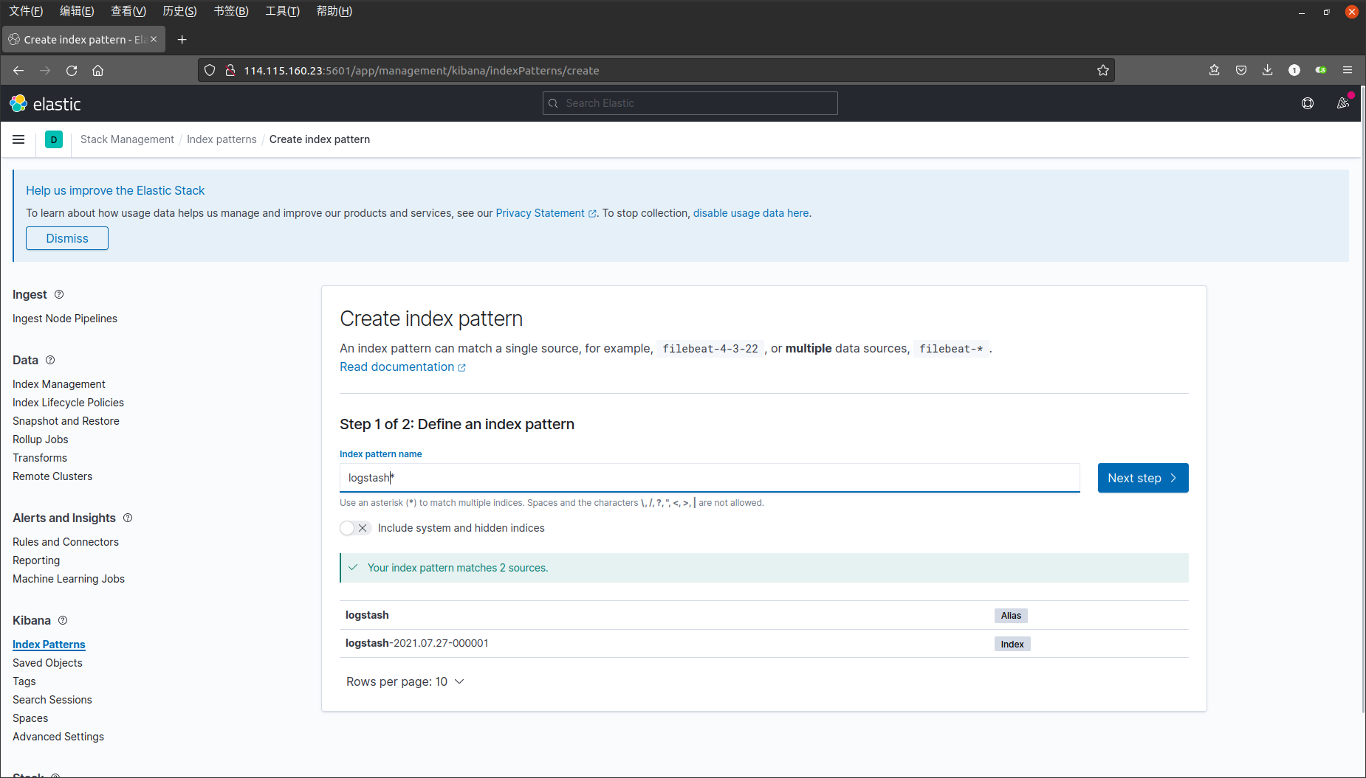Open the Privacy Statement link
The width and height of the screenshot is (1366, 778).
coord(546,213)
